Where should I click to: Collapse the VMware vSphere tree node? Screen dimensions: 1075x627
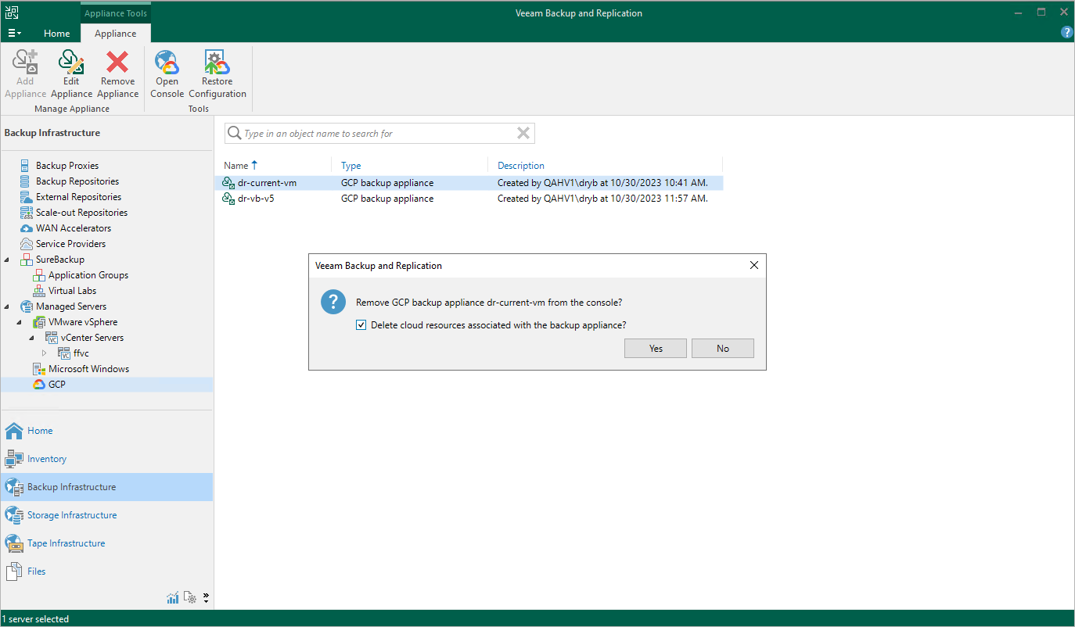[20, 322]
